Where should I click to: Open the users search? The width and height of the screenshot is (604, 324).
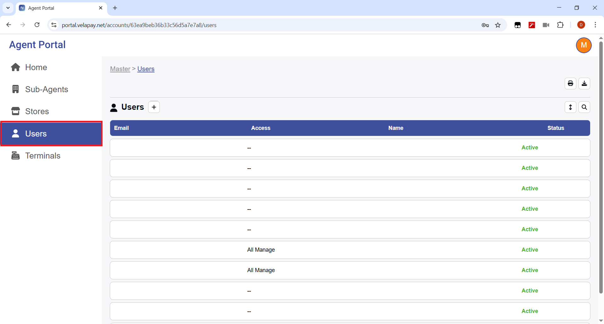point(584,107)
